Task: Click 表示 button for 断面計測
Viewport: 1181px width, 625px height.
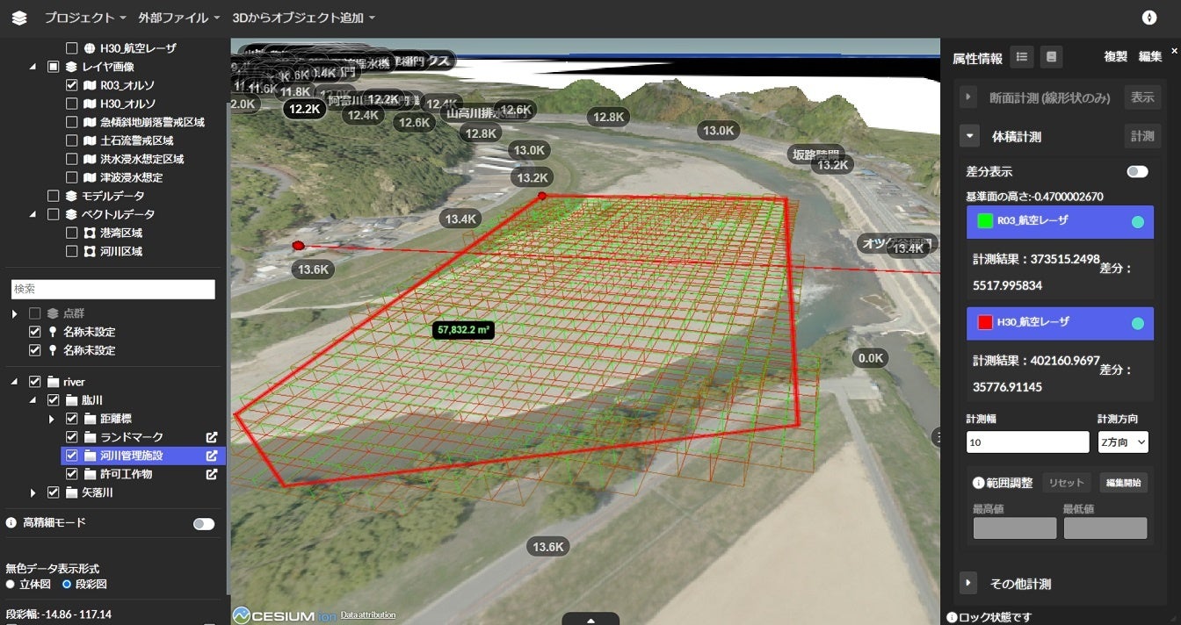Action: 1142,97
